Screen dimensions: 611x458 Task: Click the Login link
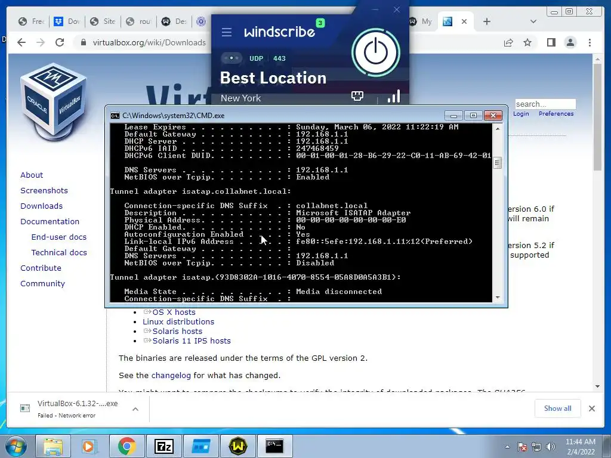click(521, 114)
